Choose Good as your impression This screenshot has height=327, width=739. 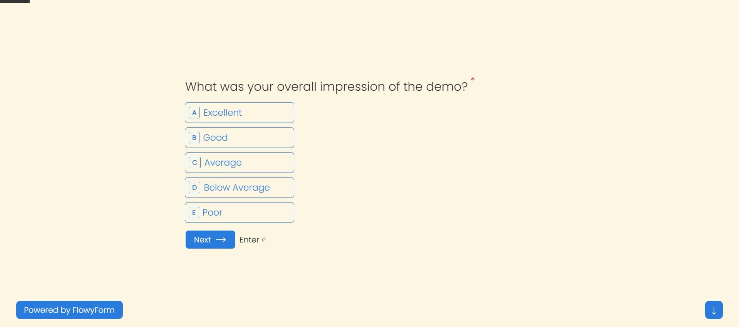240,138
